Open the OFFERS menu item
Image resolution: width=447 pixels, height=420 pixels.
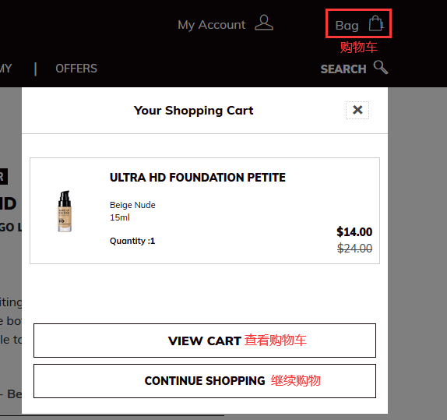(x=76, y=69)
